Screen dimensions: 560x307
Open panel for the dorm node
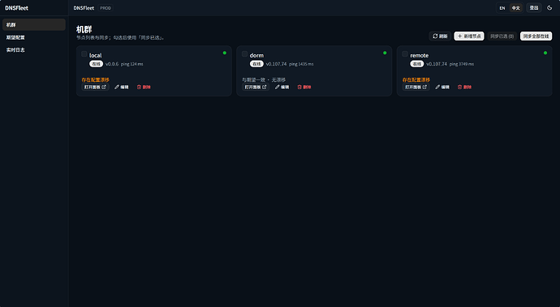click(x=256, y=87)
